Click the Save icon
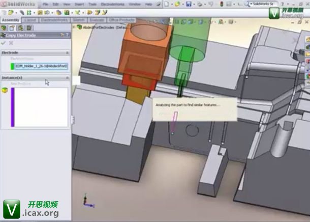This screenshot has width=310, height=222. click(x=189, y=4)
